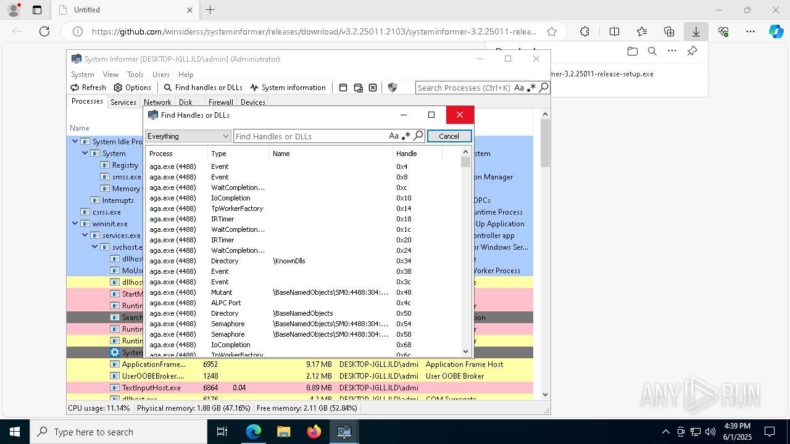The width and height of the screenshot is (790, 444).
Task: Open the Everything filter dropdown
Action: tap(188, 136)
